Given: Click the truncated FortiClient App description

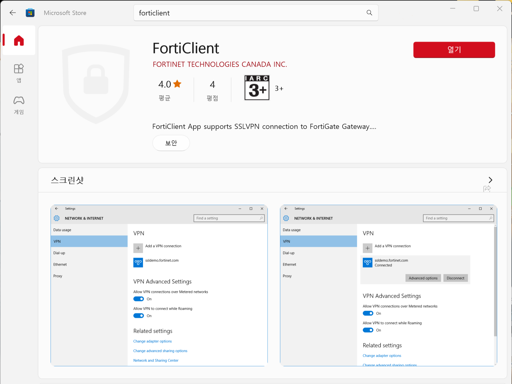Looking at the screenshot, I should tap(264, 126).
